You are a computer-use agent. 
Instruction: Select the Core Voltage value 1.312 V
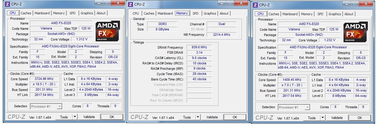pyautogui.click(x=82, y=39)
